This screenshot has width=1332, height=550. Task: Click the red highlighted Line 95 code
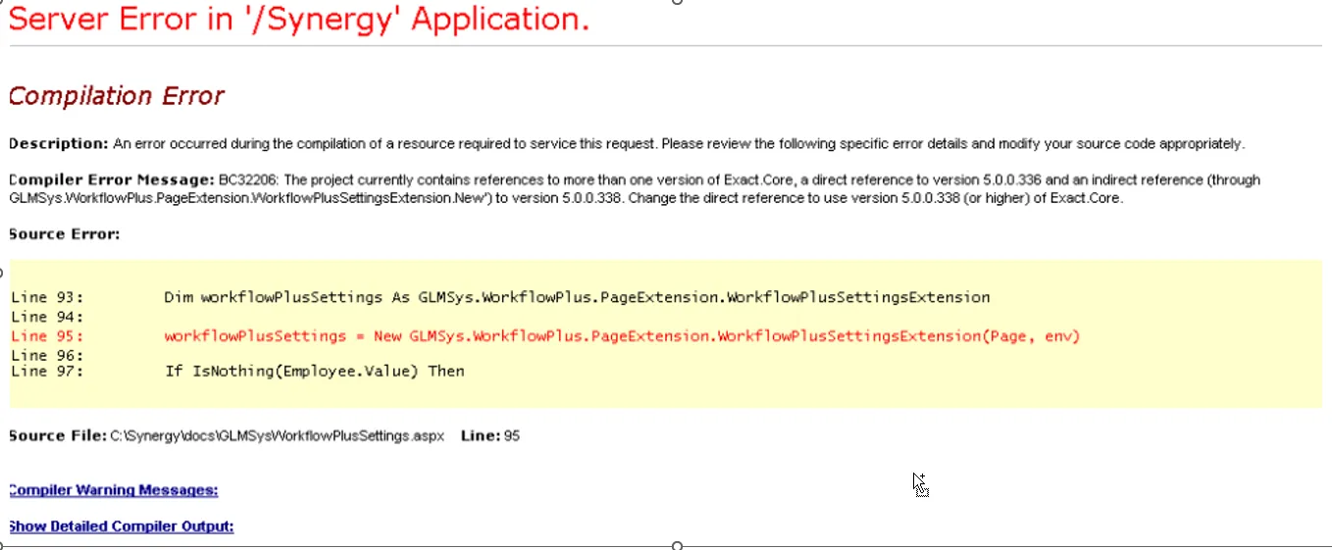622,336
